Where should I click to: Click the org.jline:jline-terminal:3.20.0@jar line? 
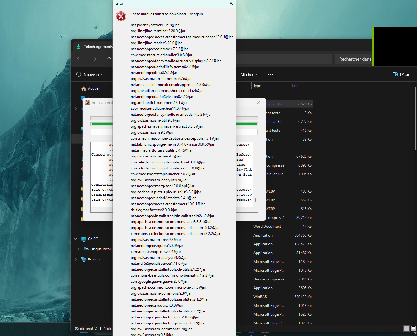tap(158, 31)
